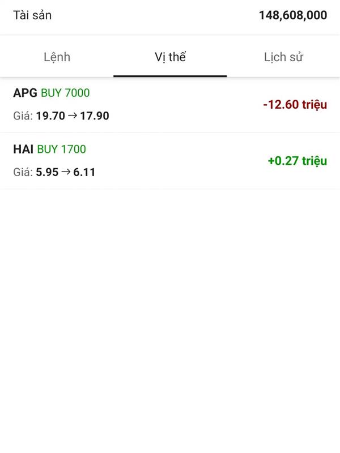Viewport: 340px width, 453px height.
Task: Switch to the Lệnh tab
Action: 57,57
